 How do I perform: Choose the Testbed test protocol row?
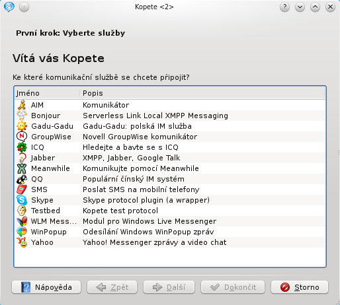(x=170, y=211)
